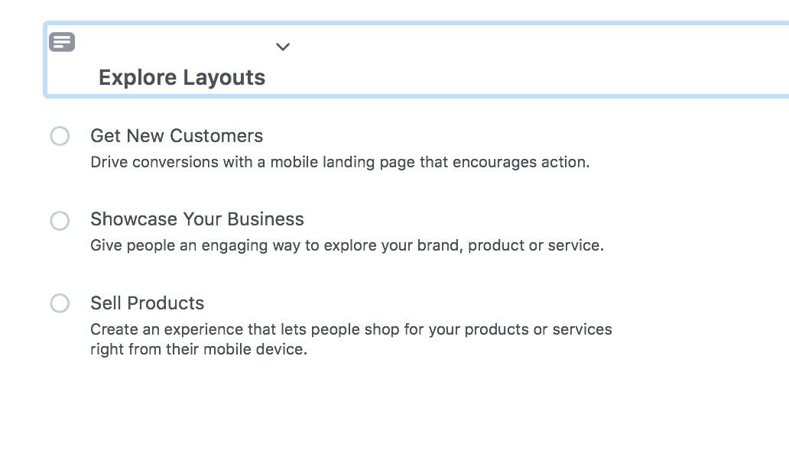Click the 'Create an experience' description line
Image resolution: width=789 pixels, height=463 pixels.
[x=351, y=329]
